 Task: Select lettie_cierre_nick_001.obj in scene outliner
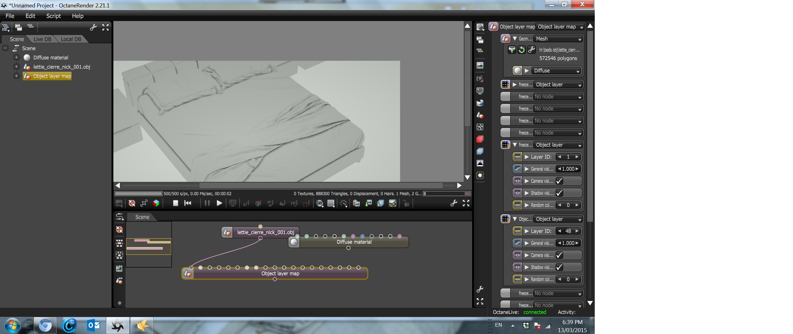point(61,67)
